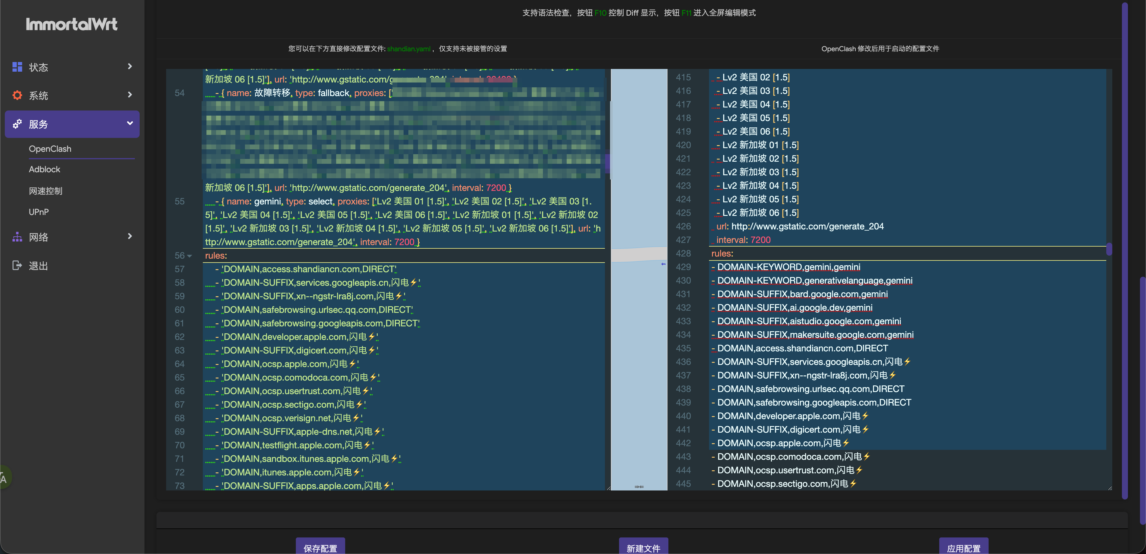Image resolution: width=1146 pixels, height=554 pixels.
Task: Fold the rules section at line 56
Action: (190, 256)
